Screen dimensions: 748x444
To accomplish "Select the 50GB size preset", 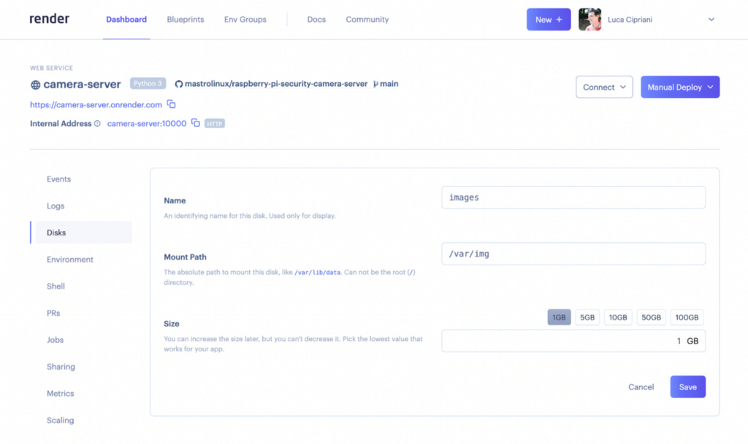I will coord(651,317).
